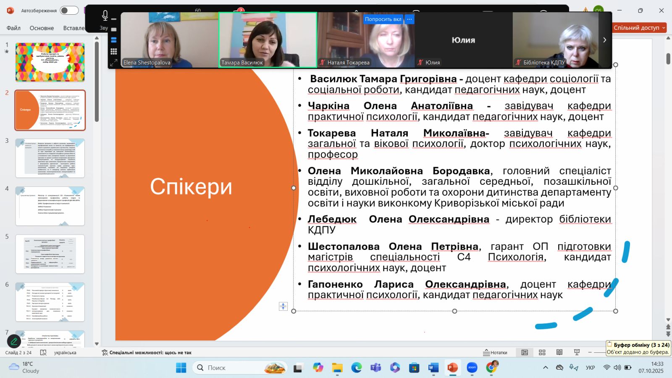The image size is (672, 378).
Task: Switch to Slide Sorter view
Action: coord(542,352)
